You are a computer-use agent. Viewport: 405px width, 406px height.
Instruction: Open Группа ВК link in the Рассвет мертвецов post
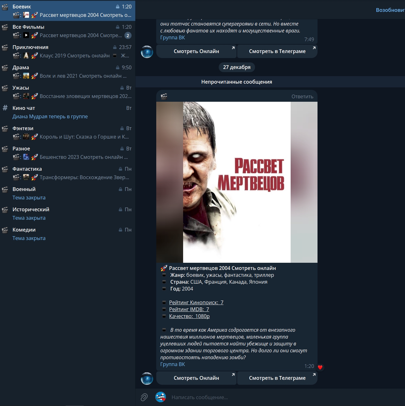coord(172,364)
